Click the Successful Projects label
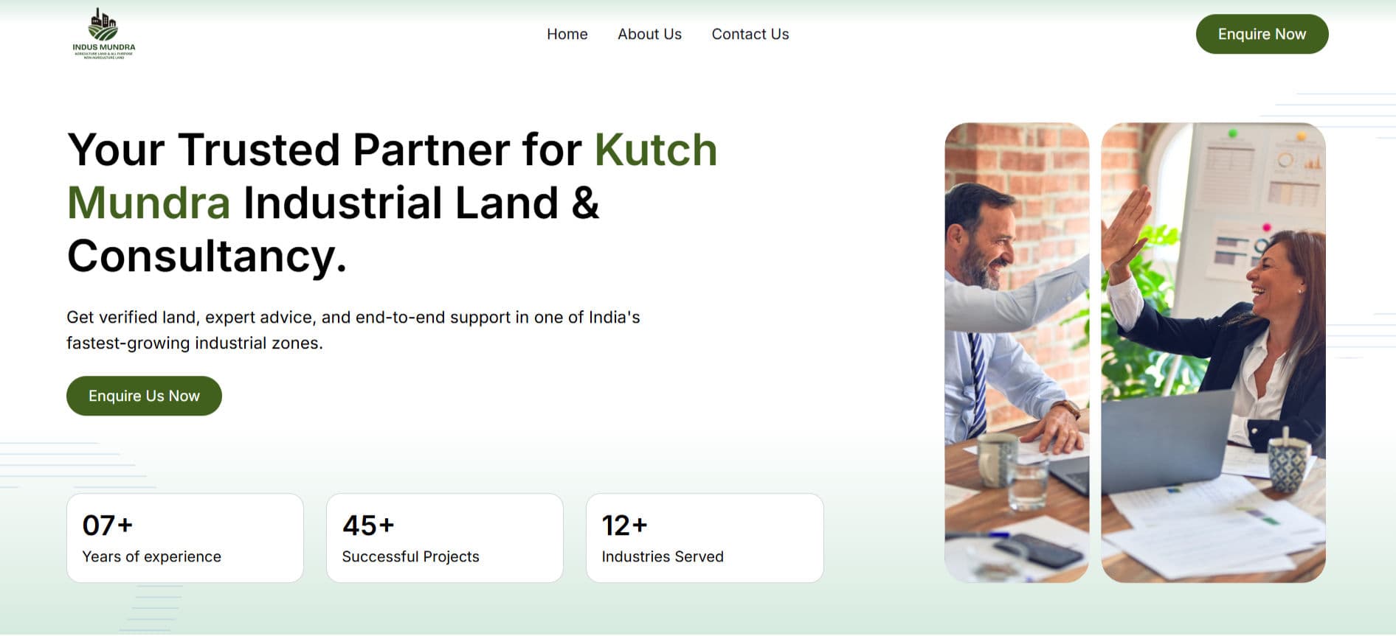This screenshot has height=636, width=1396. point(411,556)
